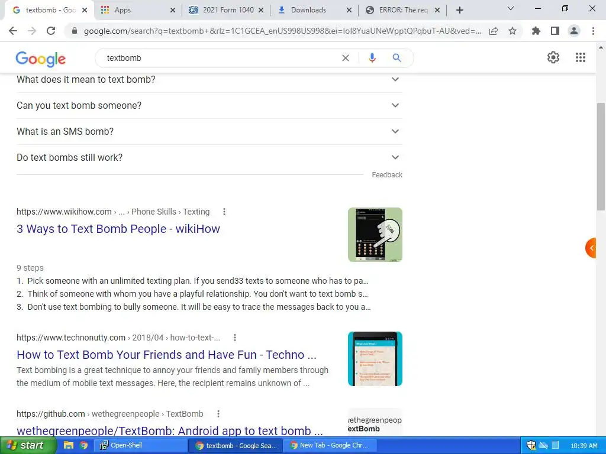The width and height of the screenshot is (606, 454).
Task: Go to Google home via logo
Action: coord(41,59)
